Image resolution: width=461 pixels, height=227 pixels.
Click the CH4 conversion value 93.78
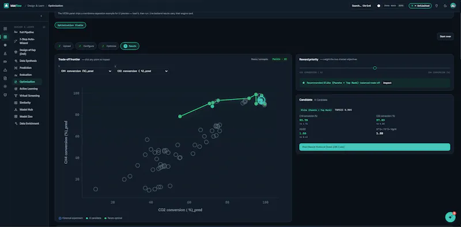(303, 120)
